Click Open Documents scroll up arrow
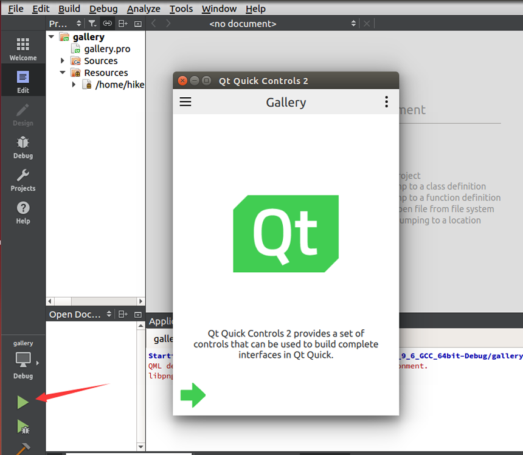The width and height of the screenshot is (523, 455). [140, 326]
